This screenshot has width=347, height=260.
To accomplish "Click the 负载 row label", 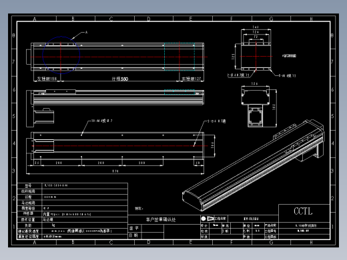I will pos(28,225).
